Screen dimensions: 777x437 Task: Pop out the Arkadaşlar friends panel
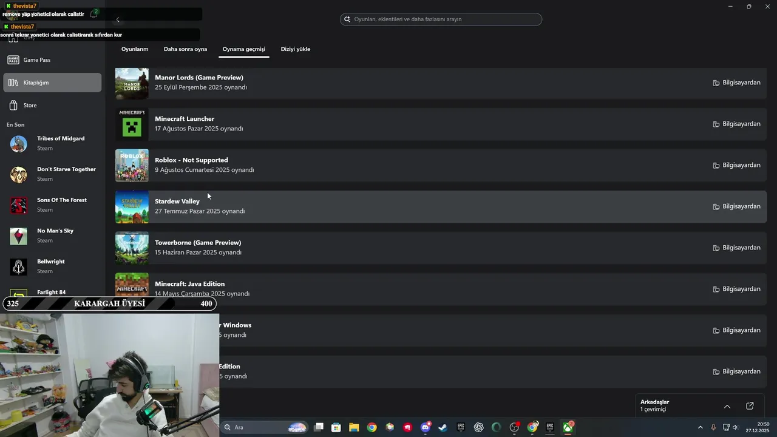pos(750,406)
